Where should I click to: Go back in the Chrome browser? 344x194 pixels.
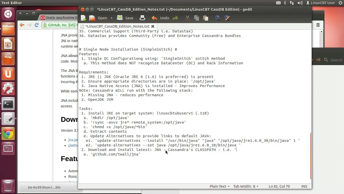click(x=22, y=25)
